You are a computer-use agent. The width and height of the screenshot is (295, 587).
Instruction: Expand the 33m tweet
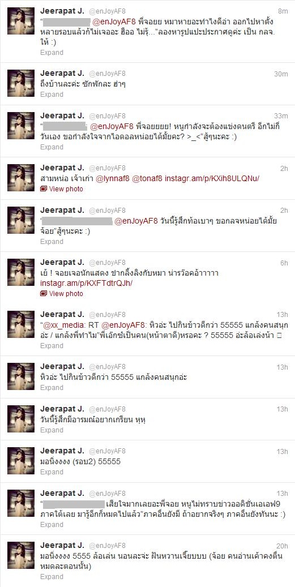52,147
